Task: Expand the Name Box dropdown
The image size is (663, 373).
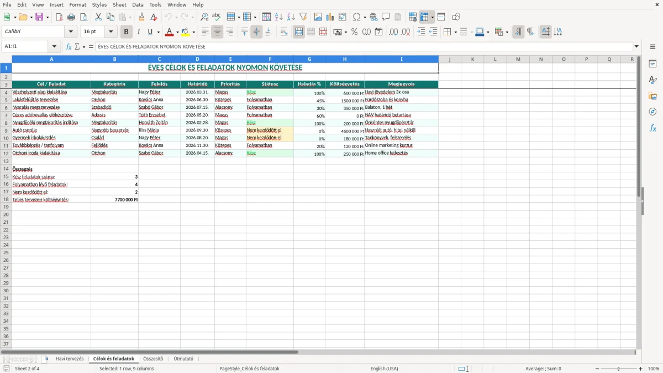Action: (x=54, y=47)
